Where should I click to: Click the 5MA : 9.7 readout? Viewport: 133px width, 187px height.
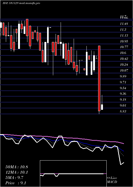[x=14, y=178]
